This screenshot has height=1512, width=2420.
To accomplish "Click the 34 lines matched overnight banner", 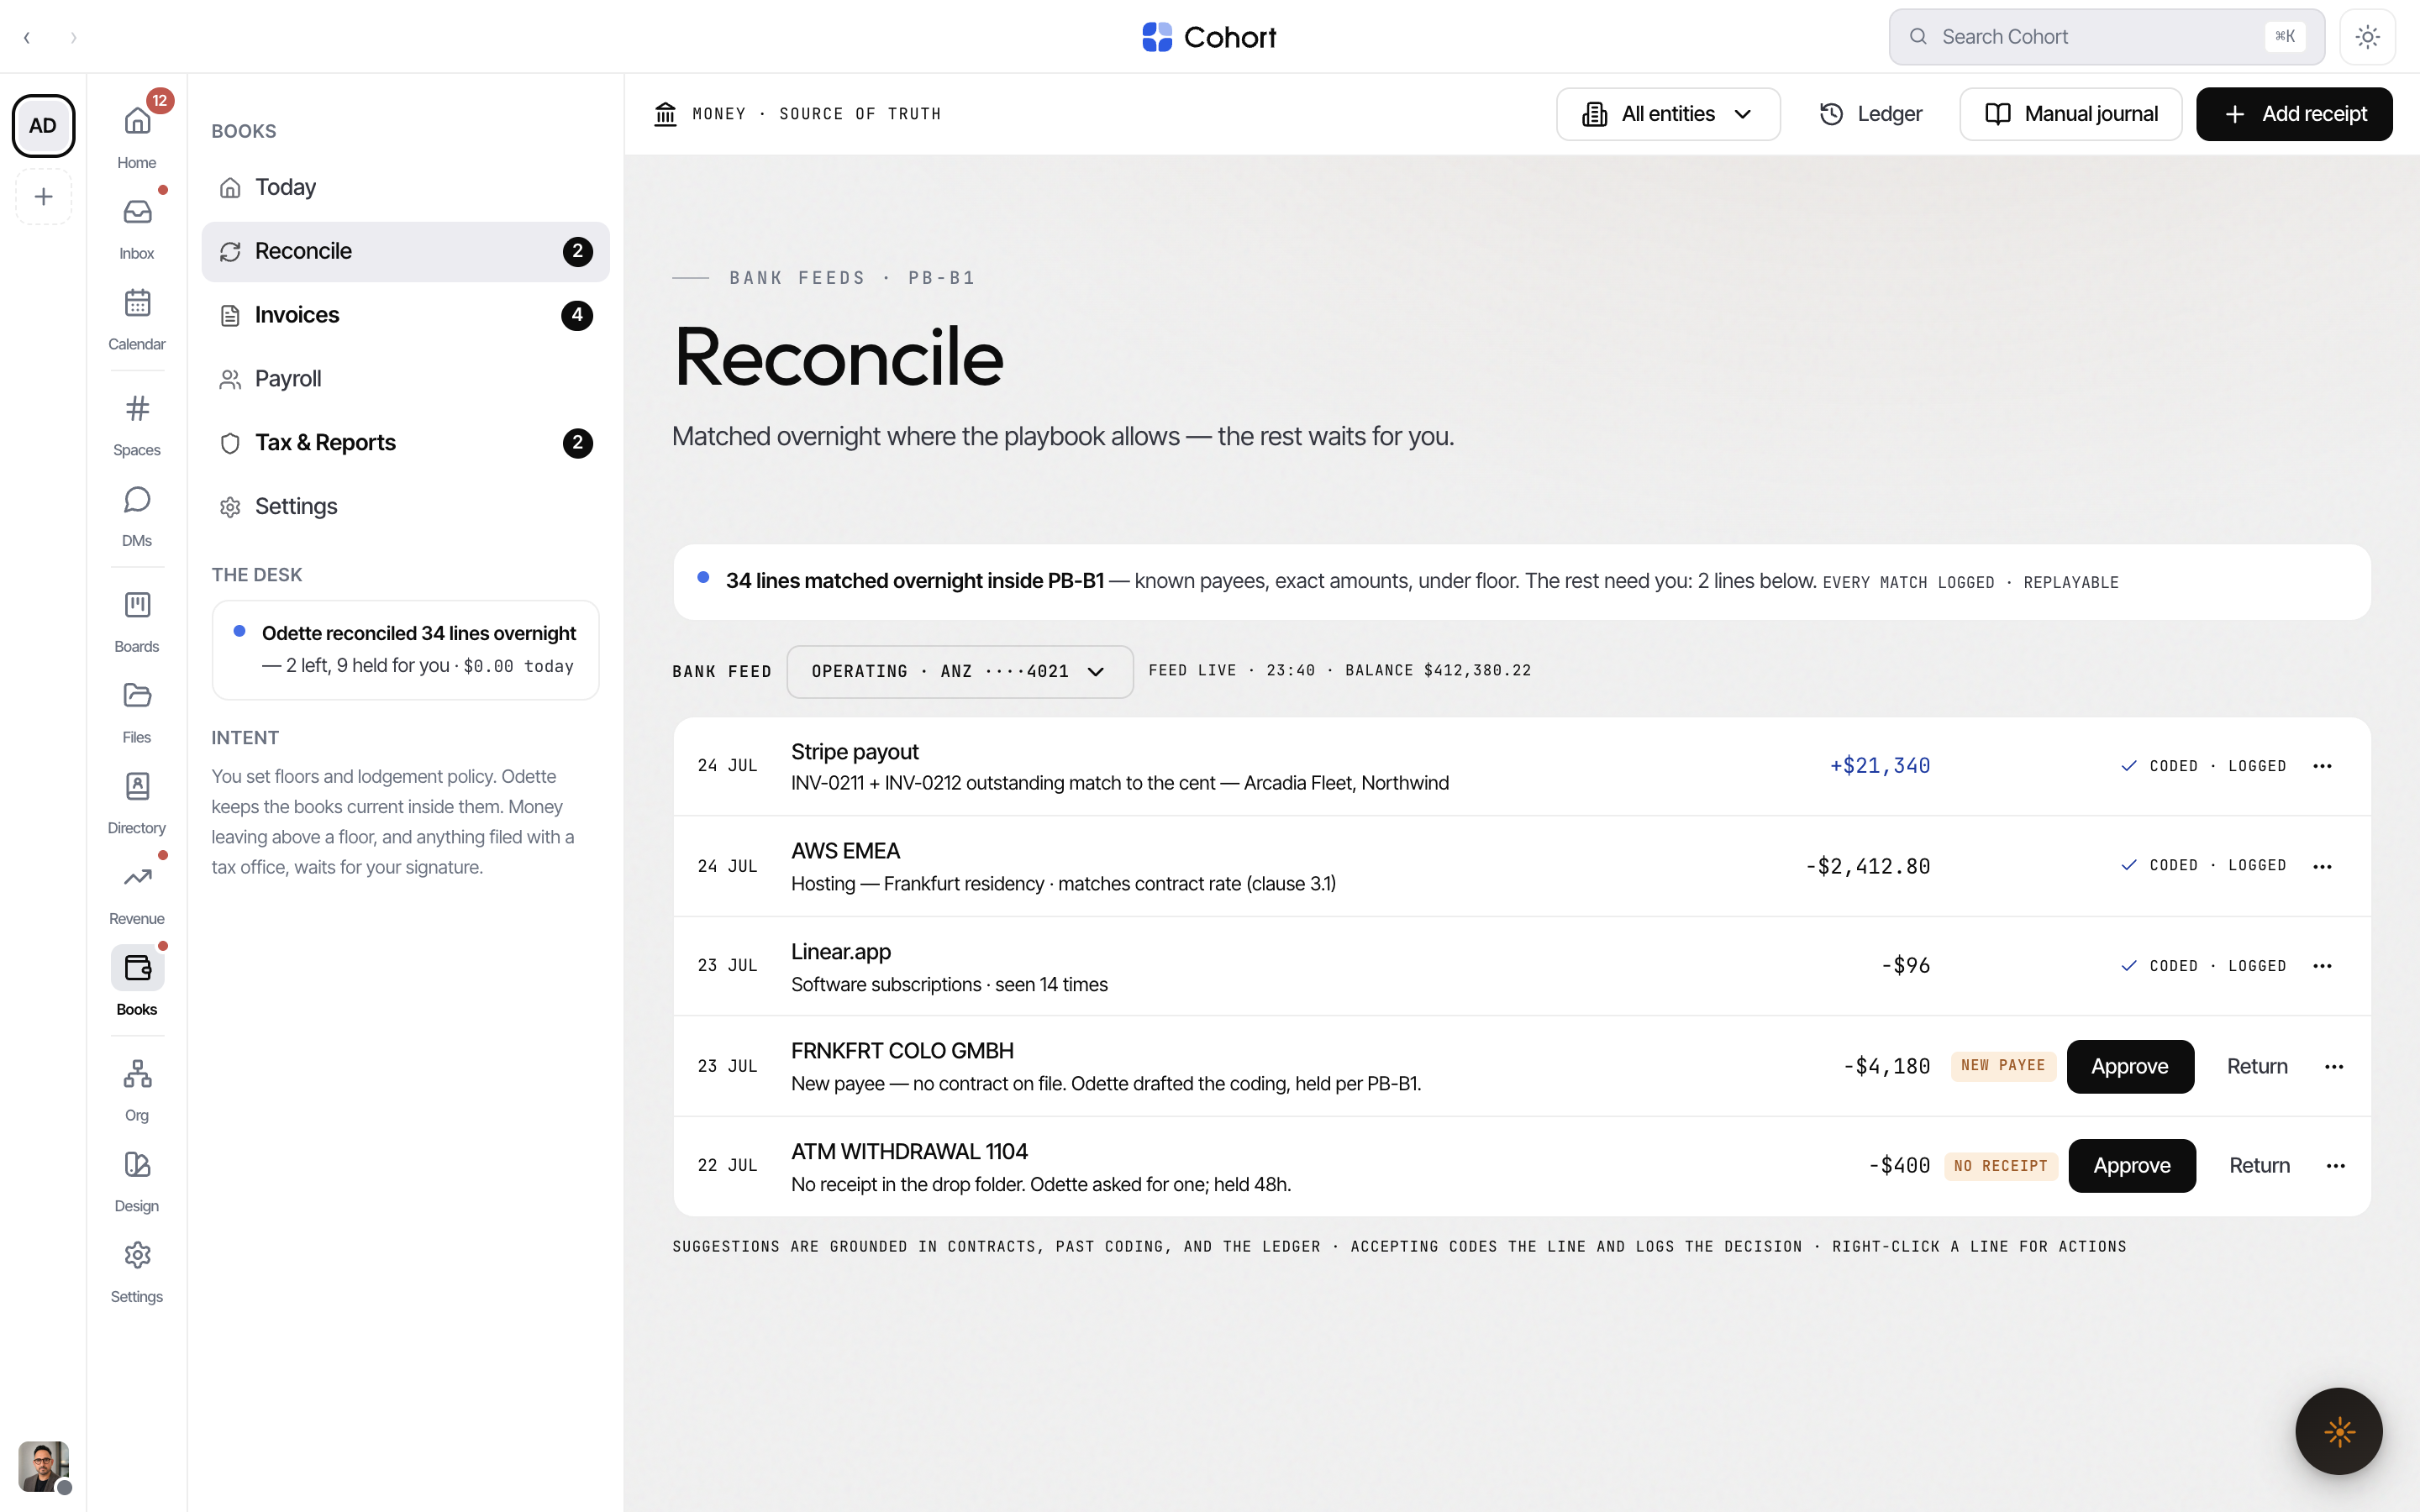I will click(x=1521, y=582).
